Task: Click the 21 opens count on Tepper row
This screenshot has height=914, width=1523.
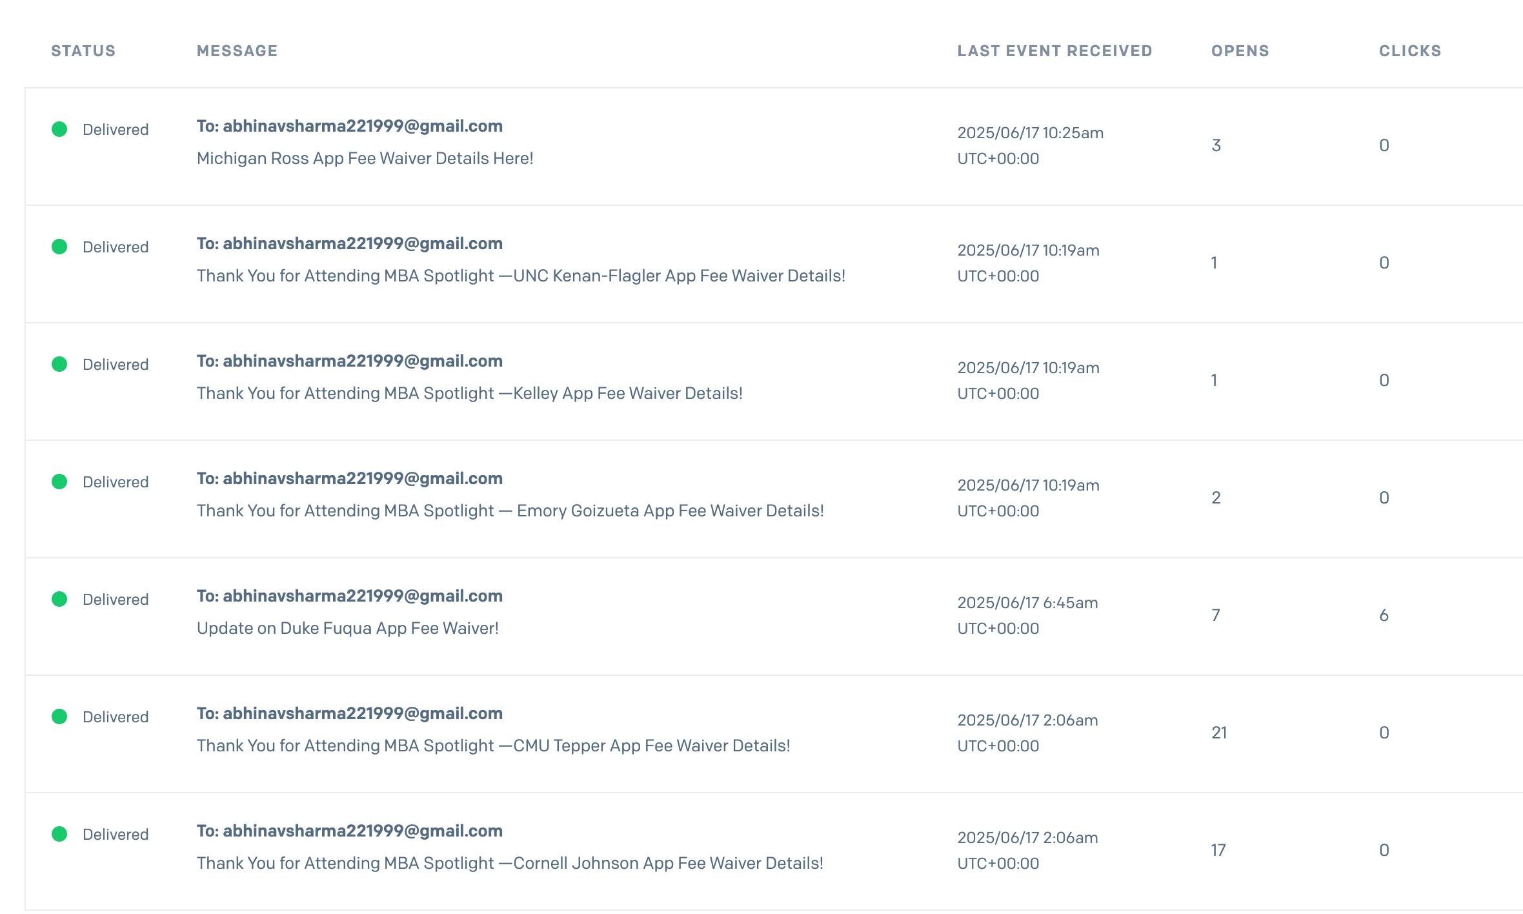Action: click(x=1219, y=733)
